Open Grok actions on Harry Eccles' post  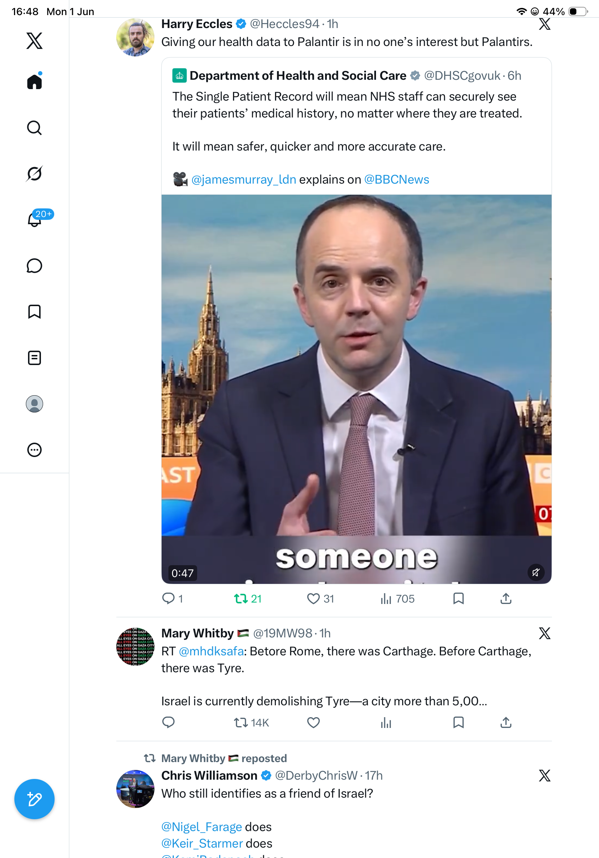(x=544, y=24)
